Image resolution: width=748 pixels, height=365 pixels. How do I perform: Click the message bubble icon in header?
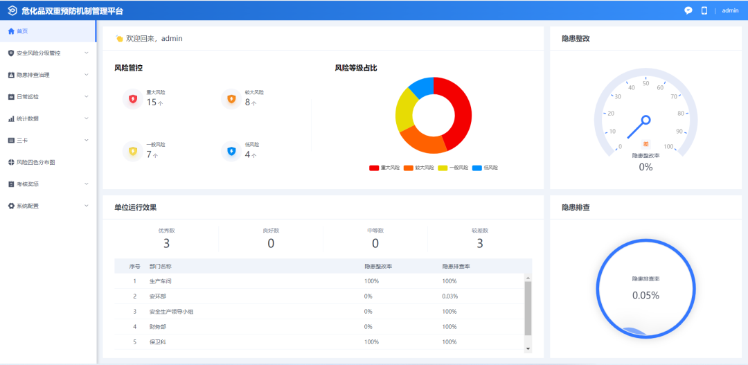(688, 10)
